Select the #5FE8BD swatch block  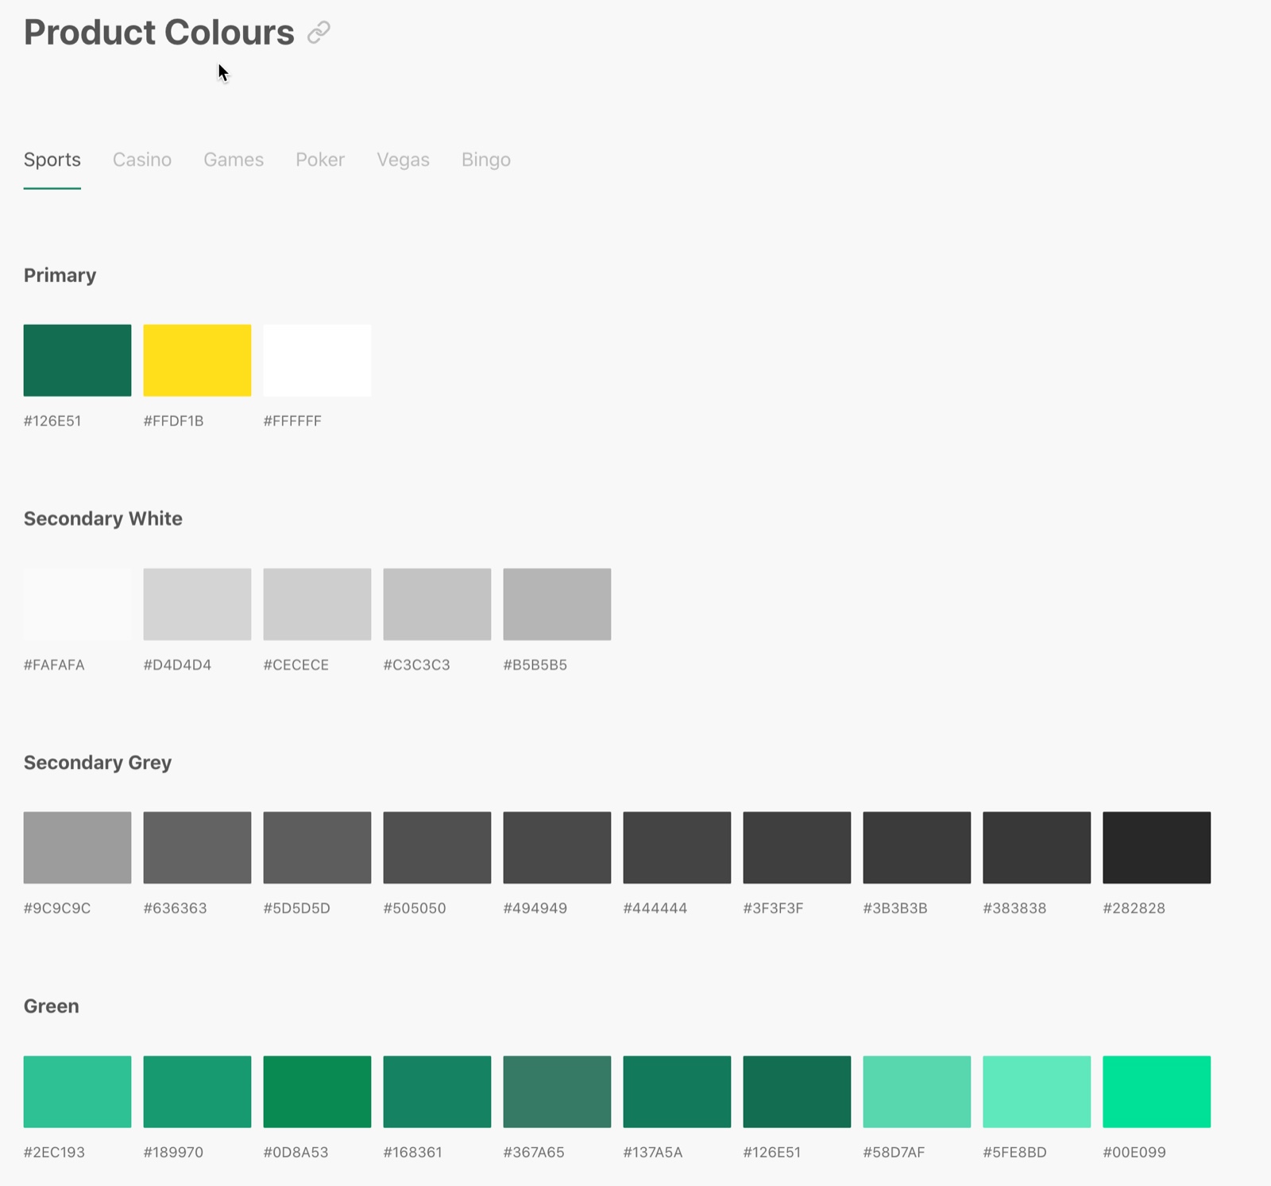(x=1037, y=1091)
